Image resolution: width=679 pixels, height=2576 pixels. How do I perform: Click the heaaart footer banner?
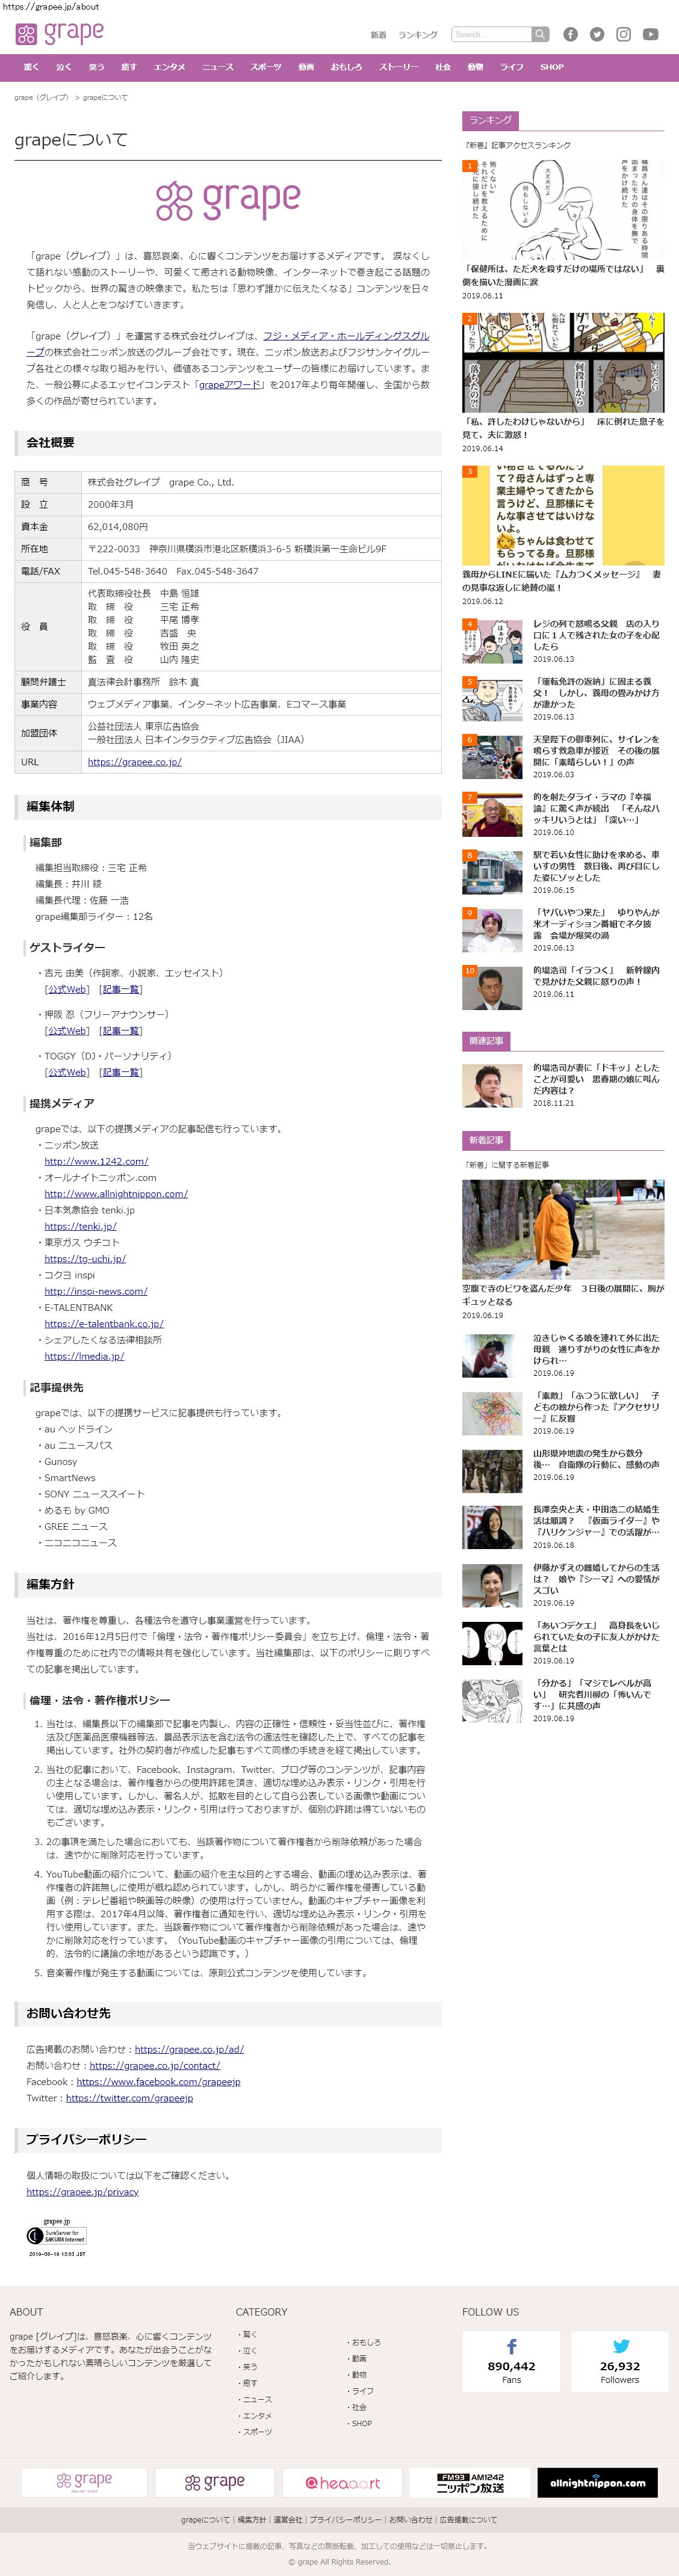click(x=343, y=2482)
